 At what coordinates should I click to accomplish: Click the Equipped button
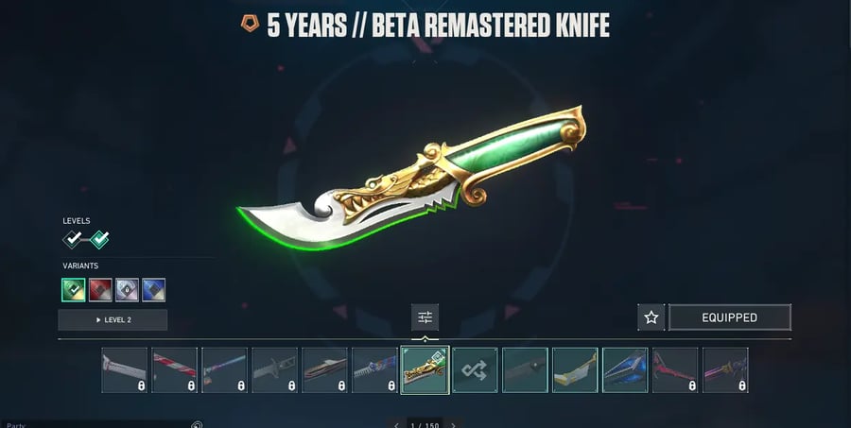point(729,317)
